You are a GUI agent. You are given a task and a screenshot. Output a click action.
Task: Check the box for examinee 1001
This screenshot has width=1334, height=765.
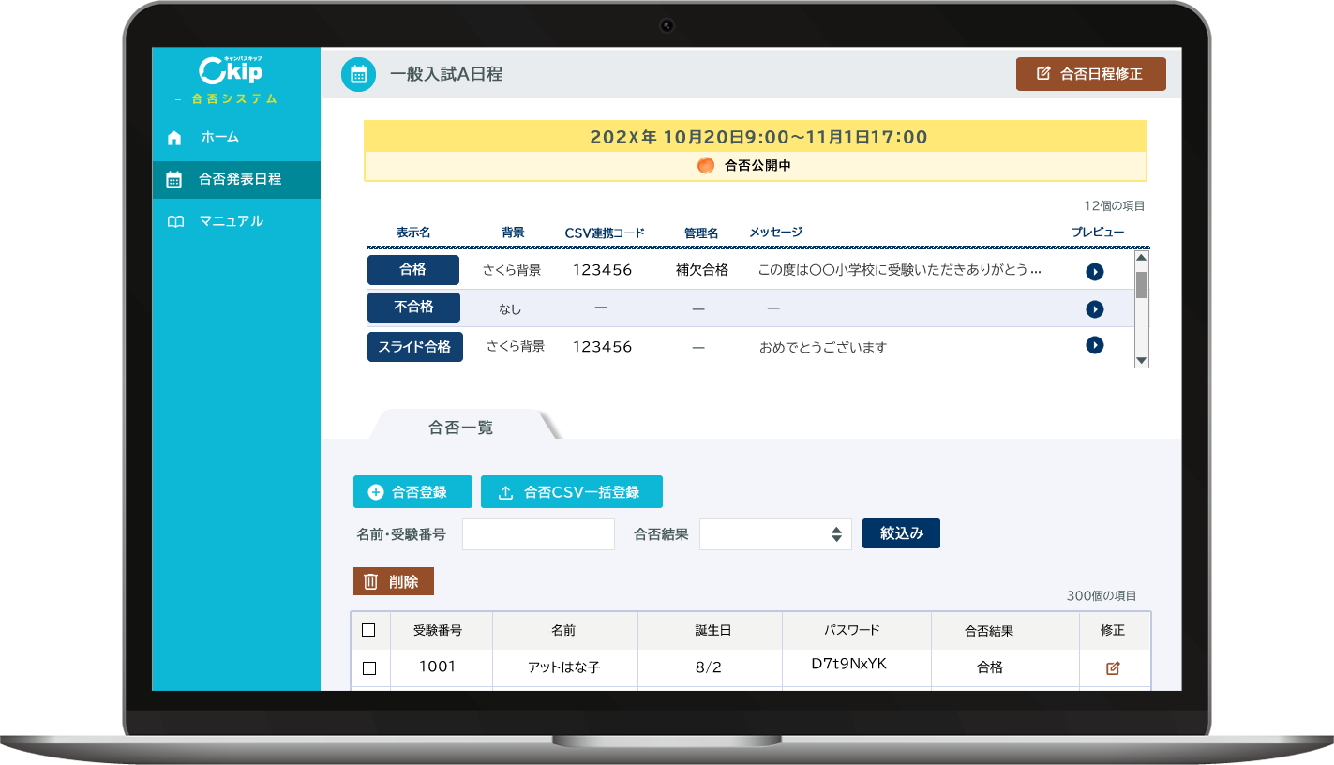coord(368,668)
